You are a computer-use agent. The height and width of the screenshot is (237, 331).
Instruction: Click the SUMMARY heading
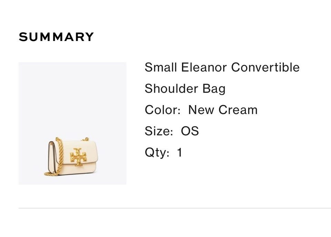pos(56,37)
